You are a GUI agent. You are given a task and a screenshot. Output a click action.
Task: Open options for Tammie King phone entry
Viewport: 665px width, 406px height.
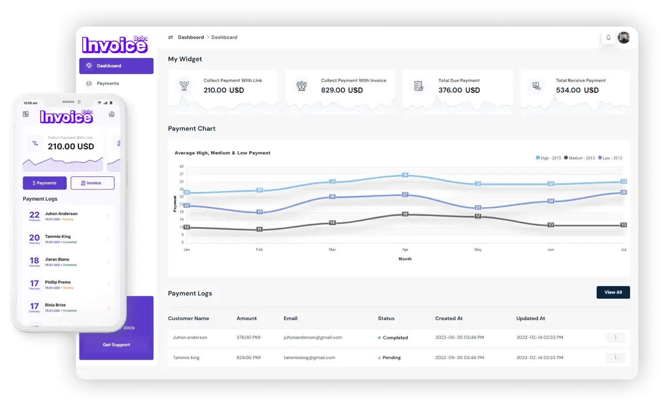(108, 239)
